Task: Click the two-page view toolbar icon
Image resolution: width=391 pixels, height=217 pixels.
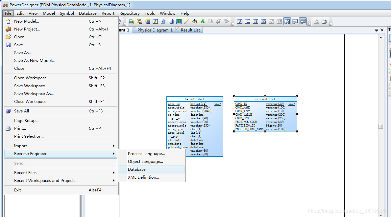Action: (263, 21)
